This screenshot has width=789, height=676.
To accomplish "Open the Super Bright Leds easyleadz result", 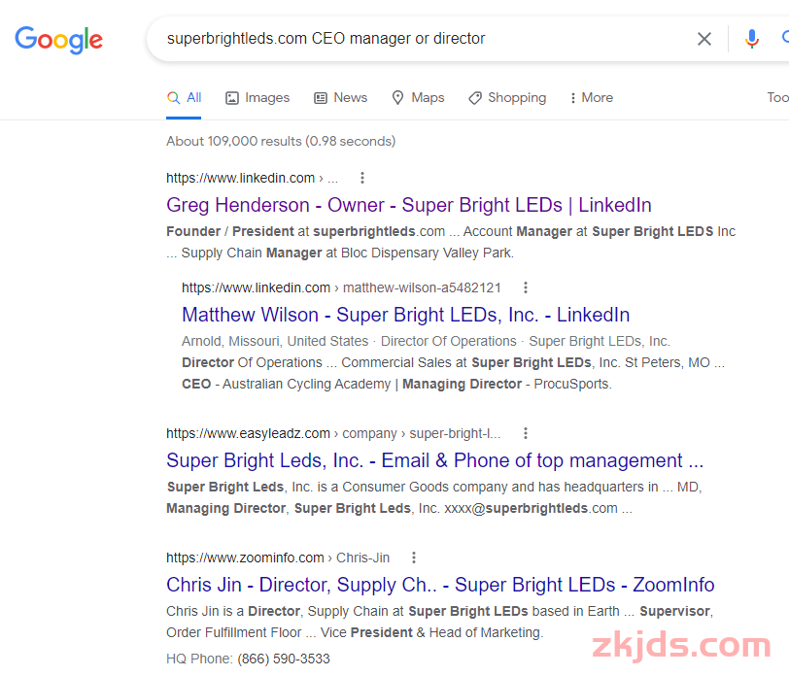I will point(434,460).
